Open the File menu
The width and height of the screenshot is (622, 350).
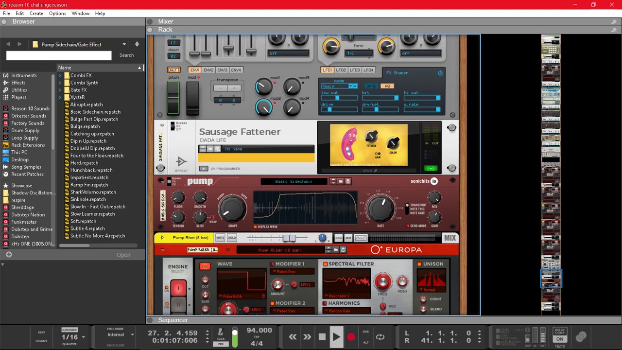[x=6, y=13]
